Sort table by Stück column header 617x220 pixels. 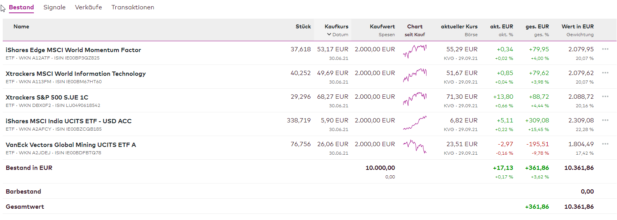[x=303, y=26]
